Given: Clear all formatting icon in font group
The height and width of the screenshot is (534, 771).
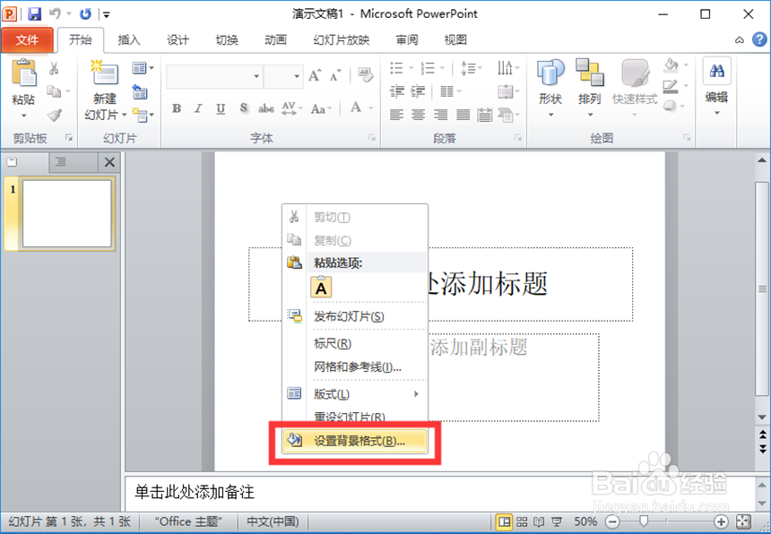Looking at the screenshot, I should 366,75.
